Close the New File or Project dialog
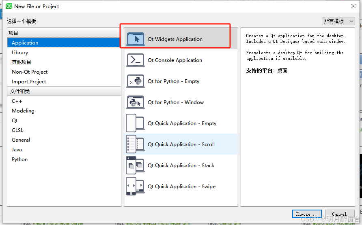Screen dimensions: 362x225 pos(353,6)
